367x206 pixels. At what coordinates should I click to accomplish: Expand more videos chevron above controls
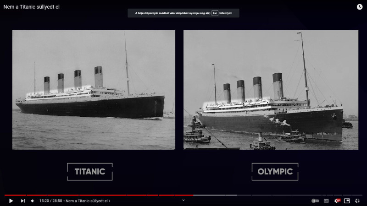tap(183, 200)
